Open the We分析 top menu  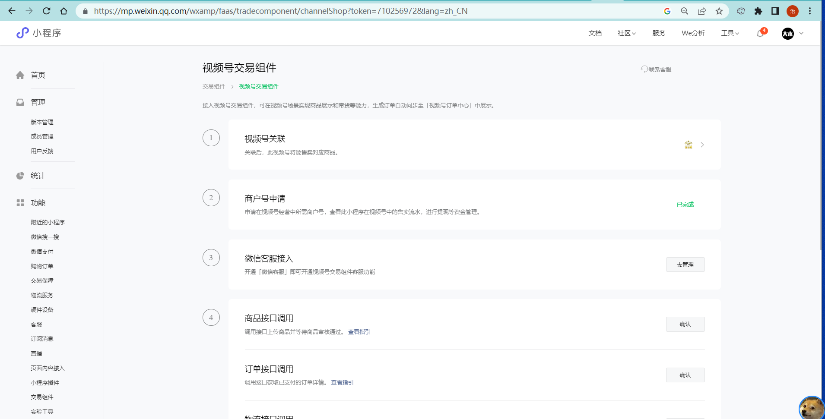pos(693,33)
